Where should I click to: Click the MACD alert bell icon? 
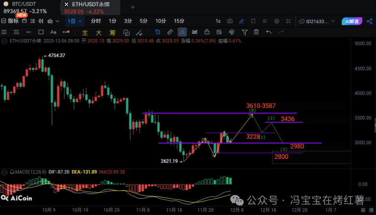pyautogui.click(x=12, y=172)
